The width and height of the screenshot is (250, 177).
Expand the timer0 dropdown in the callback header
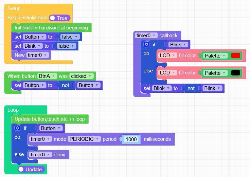pyautogui.click(x=146, y=35)
